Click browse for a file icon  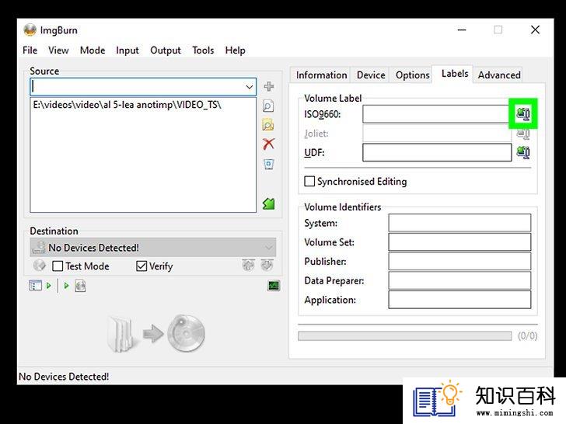[x=268, y=106]
